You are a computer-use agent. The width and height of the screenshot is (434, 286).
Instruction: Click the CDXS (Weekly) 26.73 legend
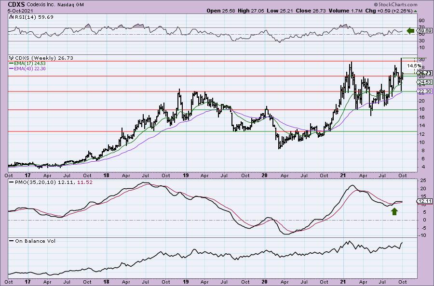pyautogui.click(x=44, y=58)
